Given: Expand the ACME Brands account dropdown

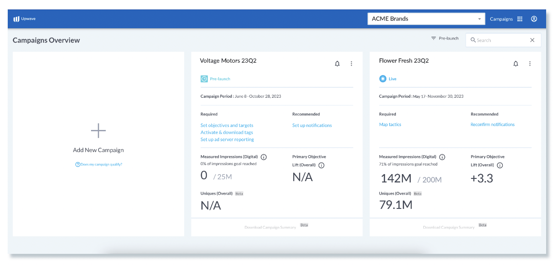Looking at the screenshot, I should (426, 19).
